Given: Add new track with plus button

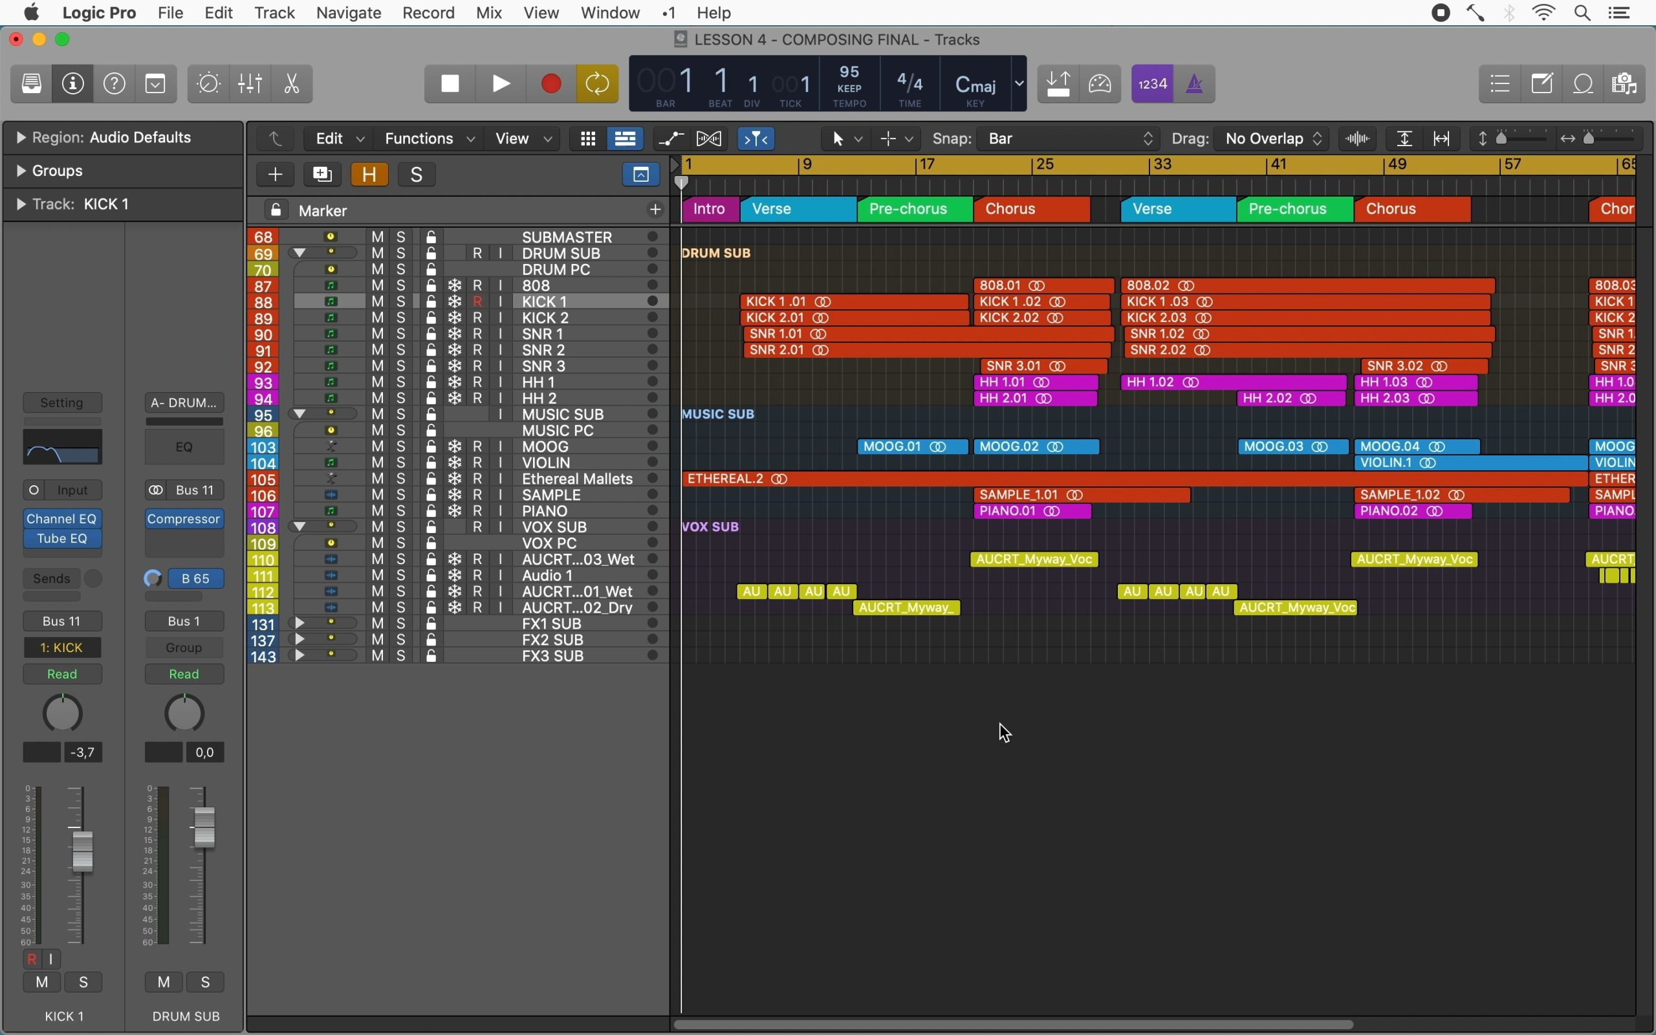Looking at the screenshot, I should point(275,175).
